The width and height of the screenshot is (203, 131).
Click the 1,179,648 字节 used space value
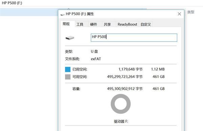click(x=130, y=69)
